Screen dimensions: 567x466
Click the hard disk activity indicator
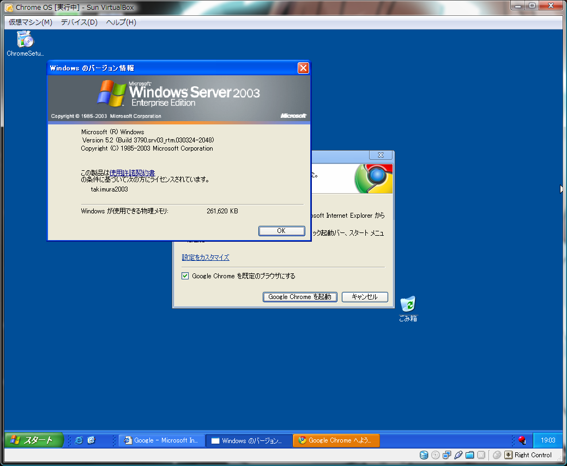pos(424,455)
